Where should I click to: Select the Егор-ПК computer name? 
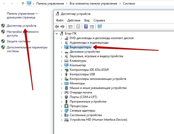pyautogui.click(x=71, y=33)
